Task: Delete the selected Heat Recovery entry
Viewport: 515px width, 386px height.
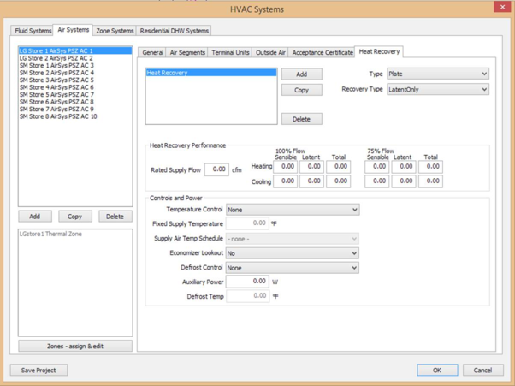Action: click(301, 119)
